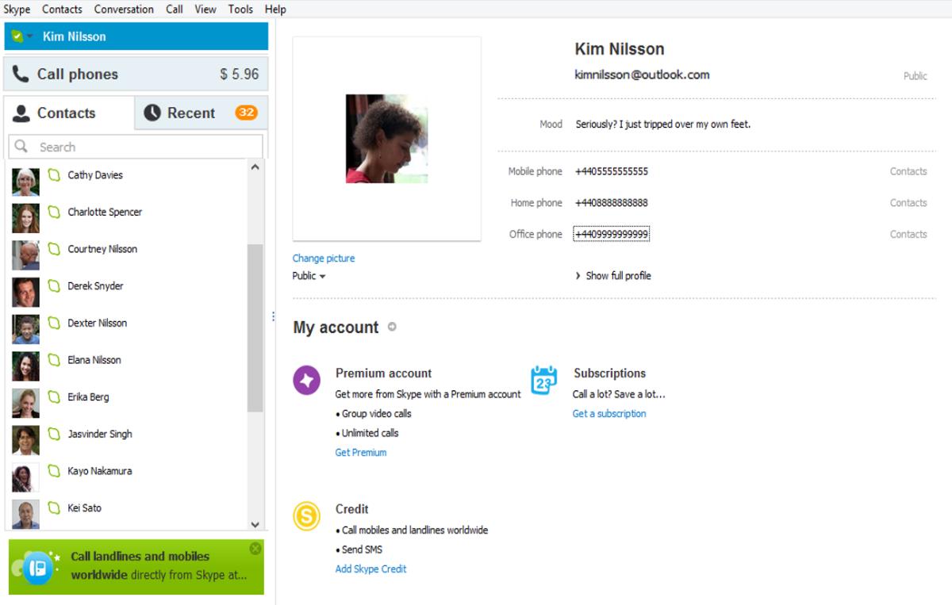Viewport: 952px width, 605px height.
Task: Open the status dropdown next to Kim Nilsson
Action: point(29,36)
